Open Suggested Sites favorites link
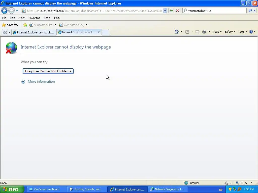 tap(43, 25)
